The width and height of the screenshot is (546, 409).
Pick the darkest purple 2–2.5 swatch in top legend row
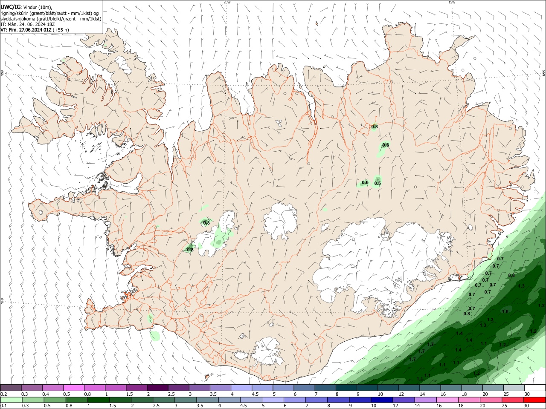(x=157, y=388)
